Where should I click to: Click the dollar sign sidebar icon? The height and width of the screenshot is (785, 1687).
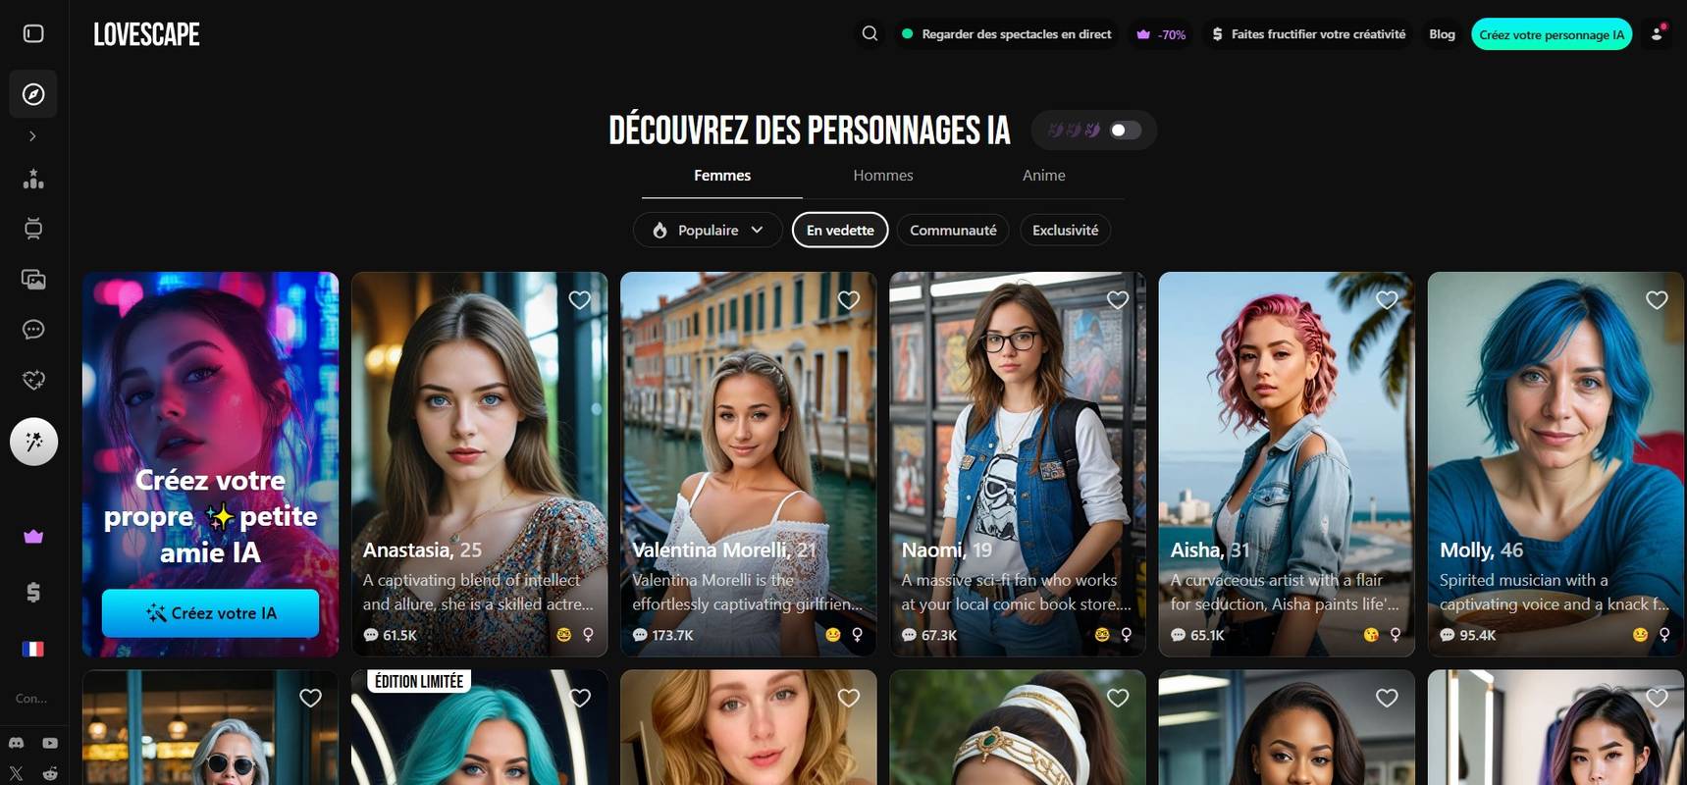coord(33,592)
